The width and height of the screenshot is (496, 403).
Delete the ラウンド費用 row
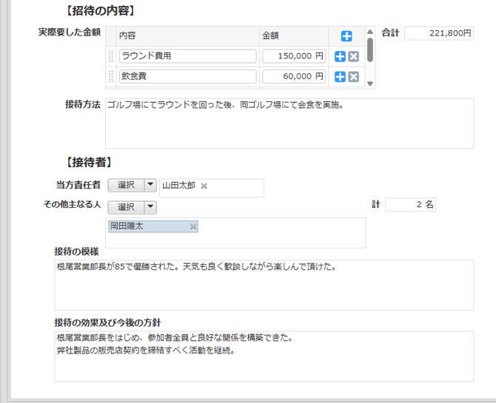354,56
